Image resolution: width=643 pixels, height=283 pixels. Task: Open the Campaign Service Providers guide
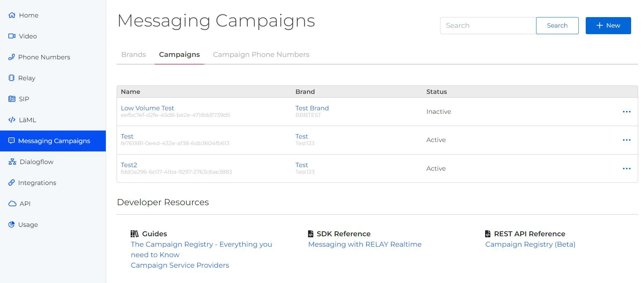180,265
